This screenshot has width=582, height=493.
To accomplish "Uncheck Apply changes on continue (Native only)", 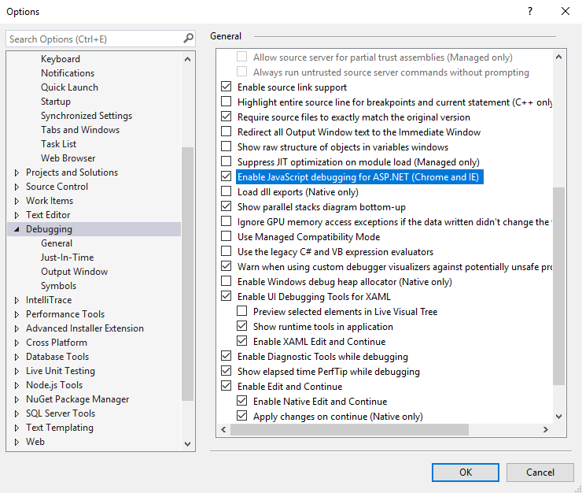I will [242, 415].
